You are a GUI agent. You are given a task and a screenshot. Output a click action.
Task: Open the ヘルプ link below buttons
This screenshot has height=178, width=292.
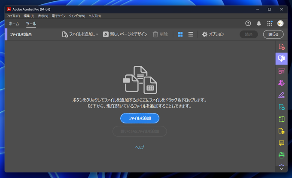(140, 147)
